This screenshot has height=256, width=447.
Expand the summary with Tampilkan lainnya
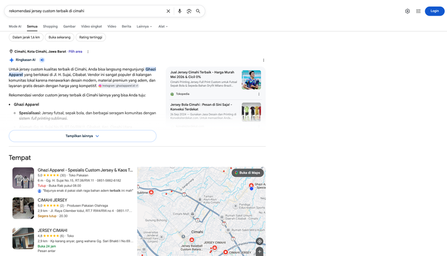click(x=83, y=136)
